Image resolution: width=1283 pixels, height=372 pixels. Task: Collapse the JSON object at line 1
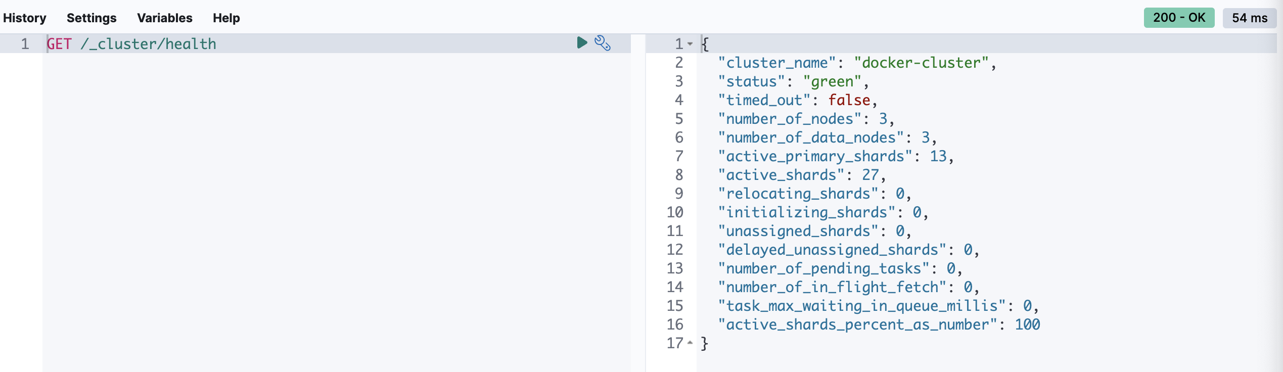point(690,44)
